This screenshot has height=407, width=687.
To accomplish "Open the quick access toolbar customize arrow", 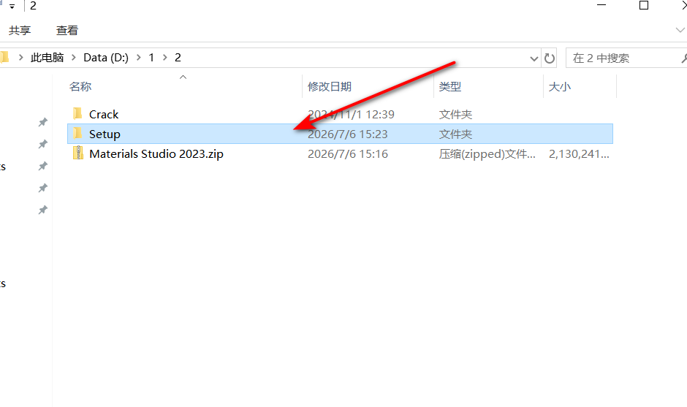I will 12,6.
